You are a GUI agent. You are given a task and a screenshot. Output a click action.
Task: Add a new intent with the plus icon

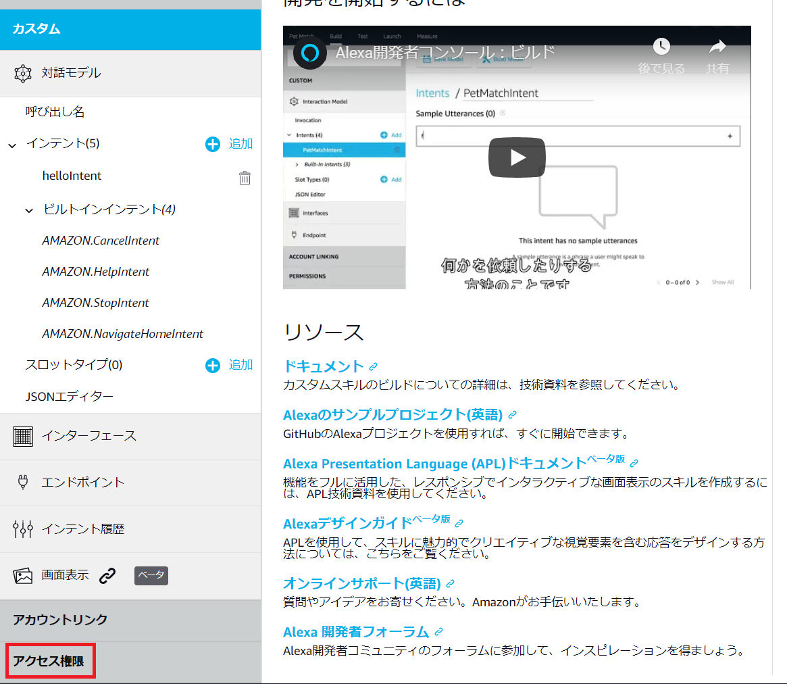tap(213, 143)
